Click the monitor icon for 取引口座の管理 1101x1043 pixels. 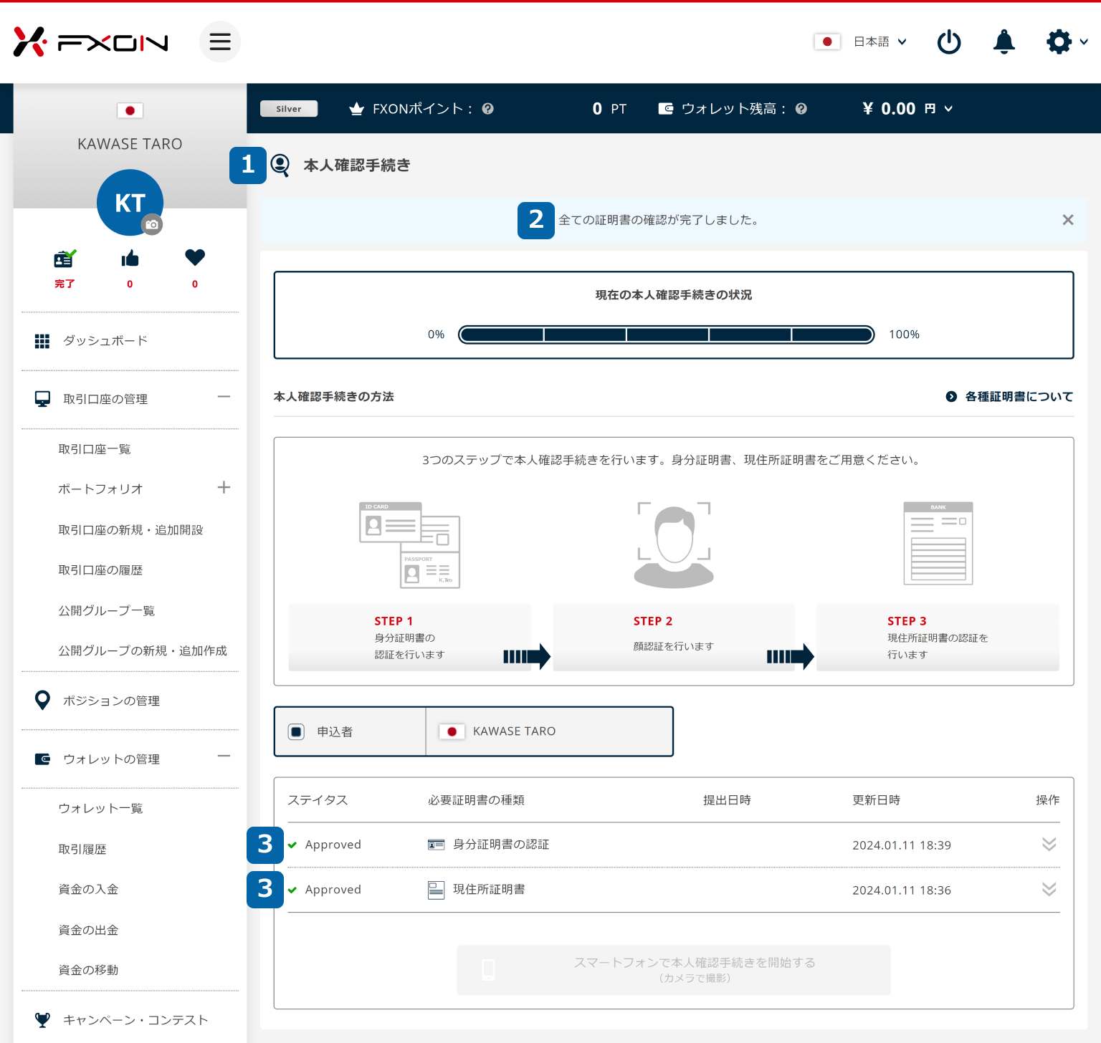click(42, 399)
